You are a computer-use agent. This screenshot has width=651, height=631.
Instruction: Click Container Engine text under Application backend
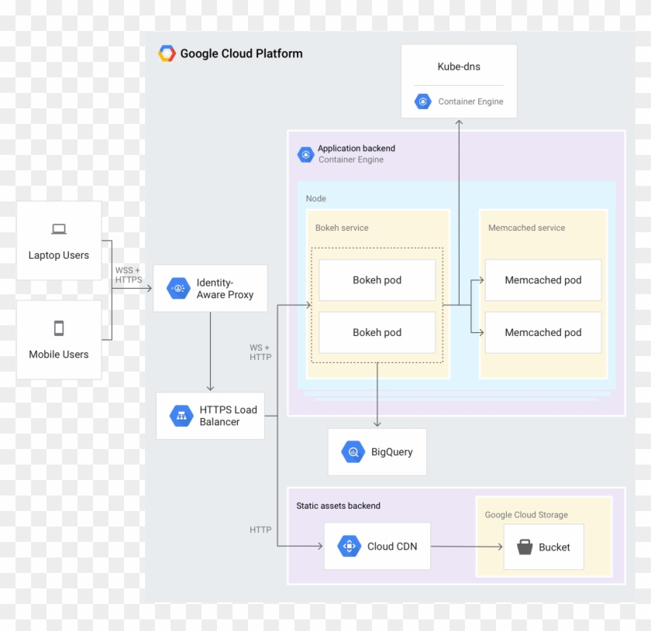click(x=351, y=159)
